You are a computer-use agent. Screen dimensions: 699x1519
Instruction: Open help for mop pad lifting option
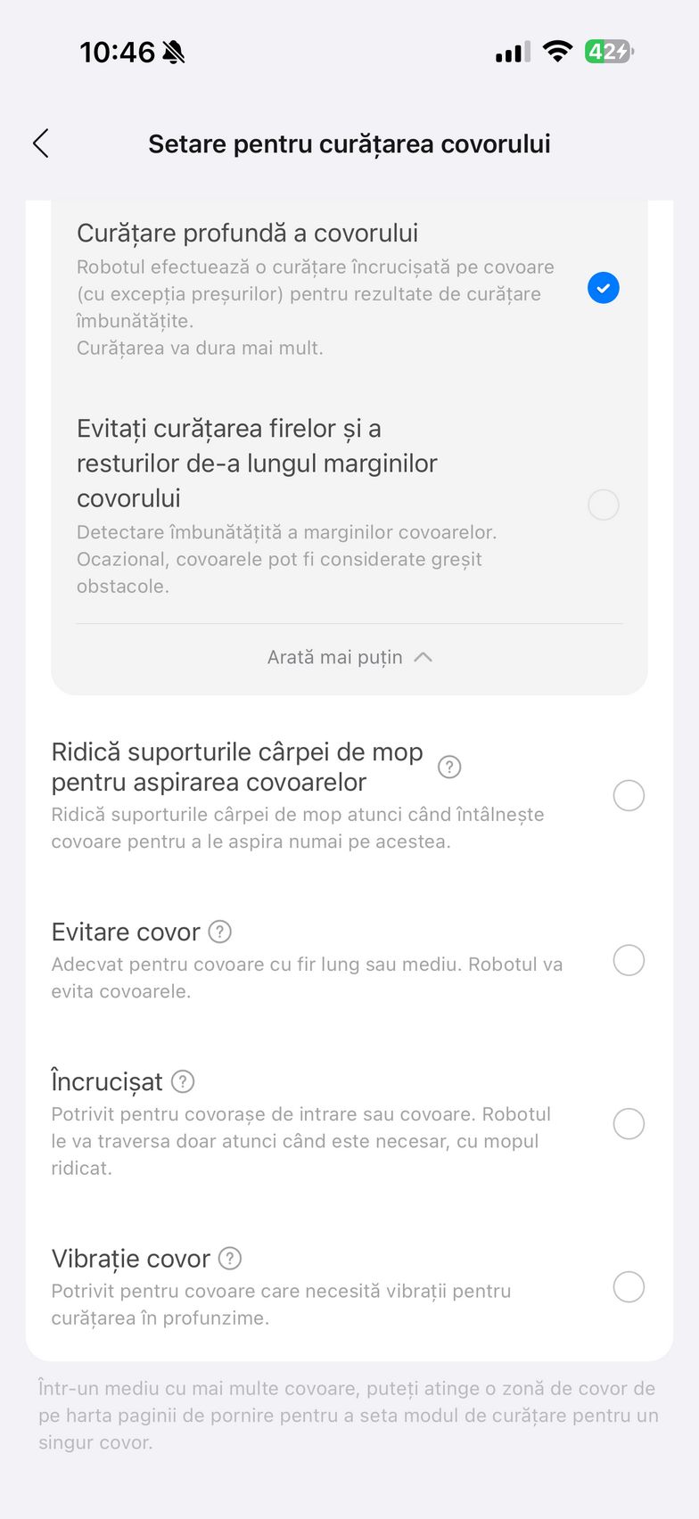coord(449,767)
